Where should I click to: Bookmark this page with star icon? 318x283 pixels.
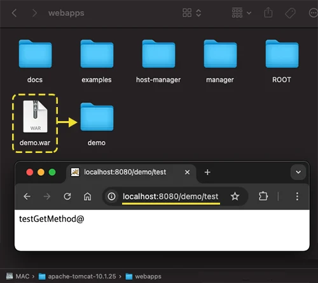tap(235, 196)
